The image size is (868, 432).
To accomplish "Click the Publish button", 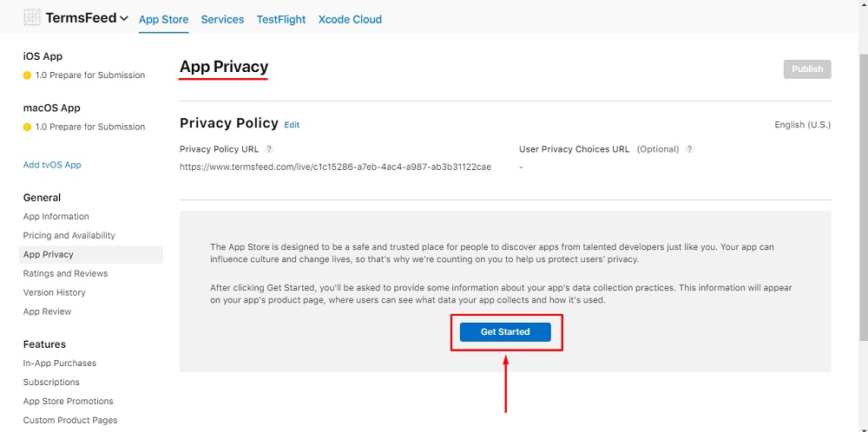I will point(807,69).
